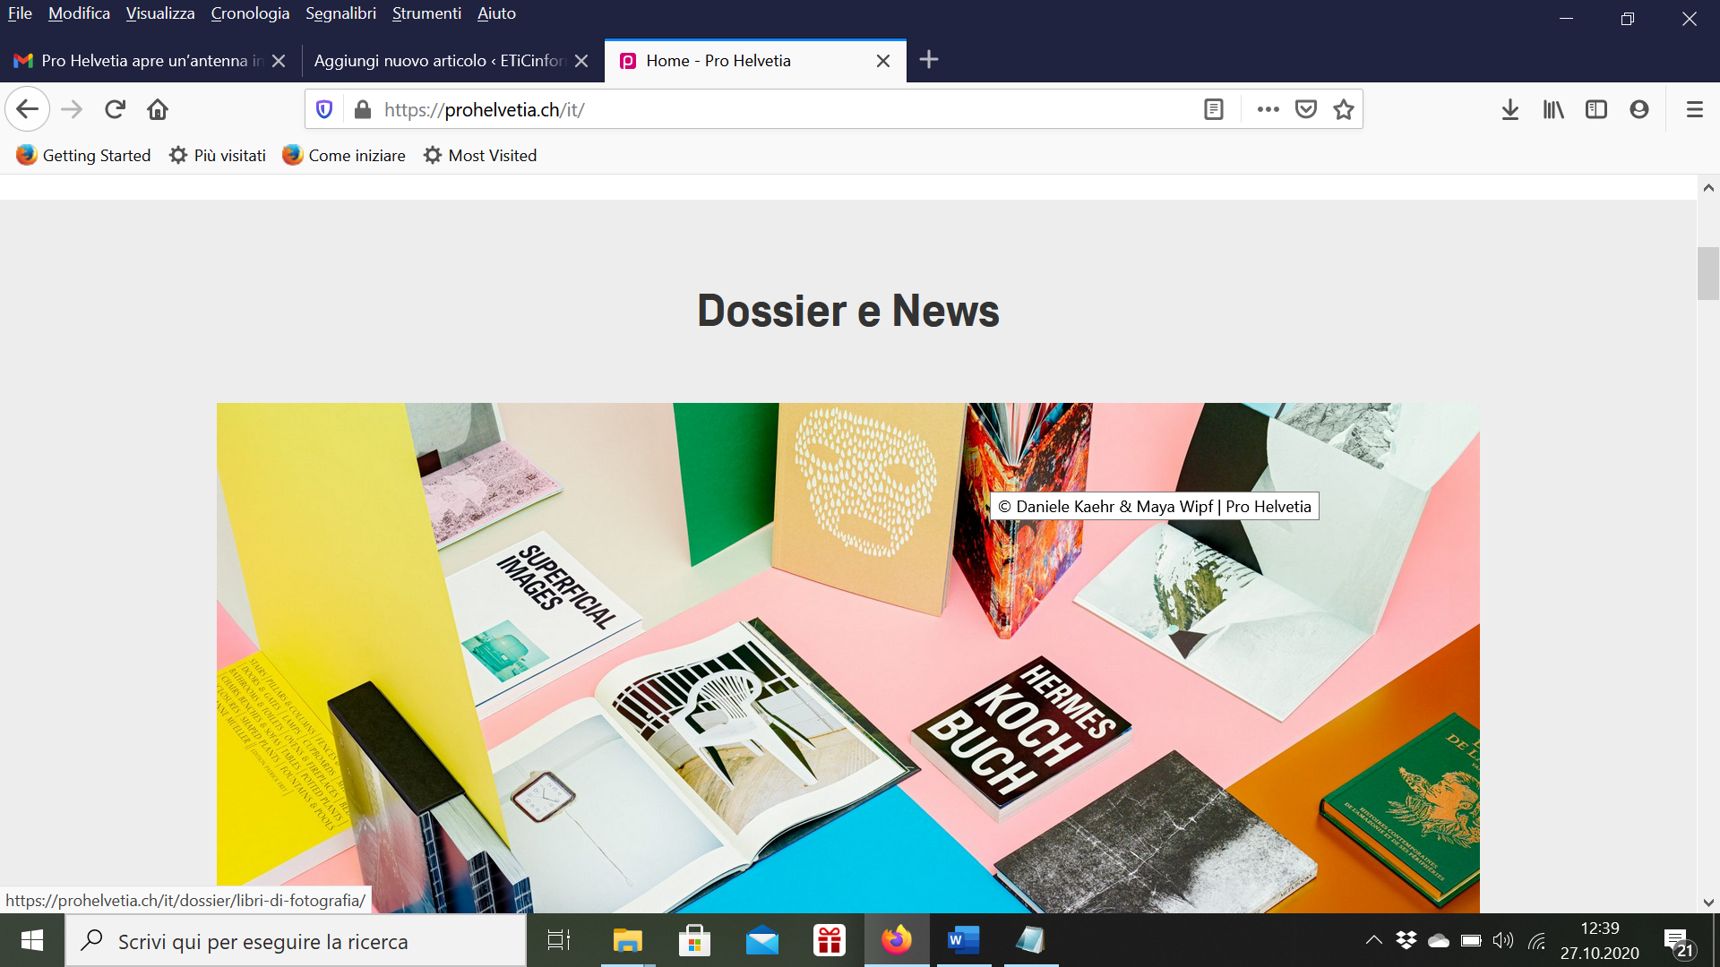Open the Cronologia menu
The image size is (1720, 967).
[250, 13]
